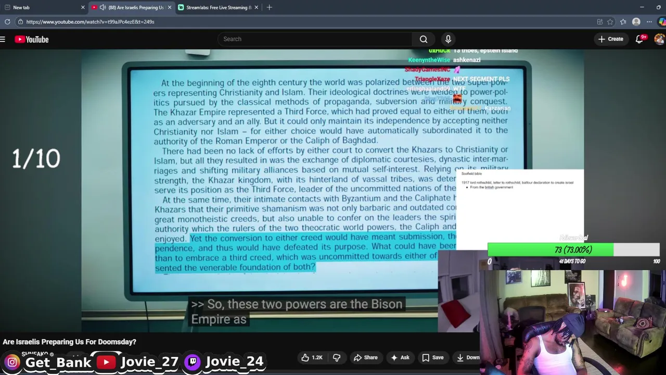The width and height of the screenshot is (666, 375).
Task: Open YouTube notifications bell
Action: pos(639,39)
